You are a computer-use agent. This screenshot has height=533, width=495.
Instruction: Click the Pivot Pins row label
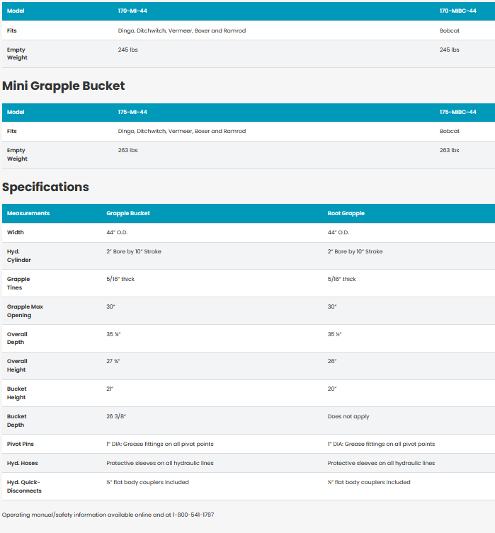tap(21, 444)
